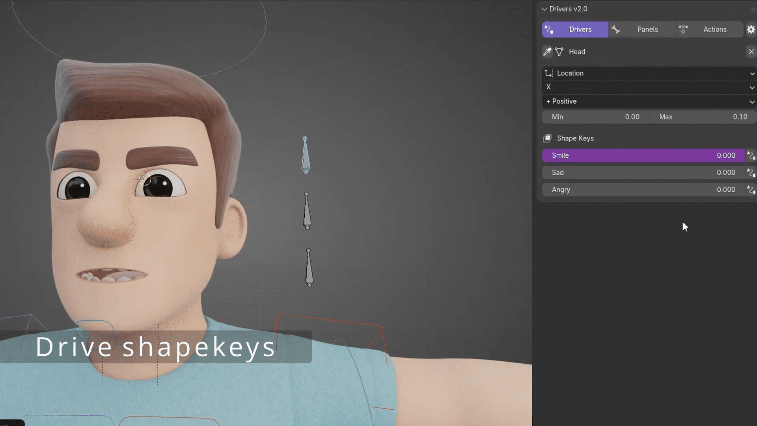
Task: Toggle the driver icon on the Angry row
Action: (x=751, y=190)
